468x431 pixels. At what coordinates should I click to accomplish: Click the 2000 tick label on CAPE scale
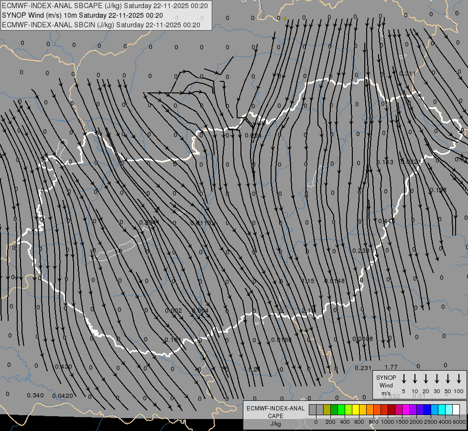tap(416, 422)
